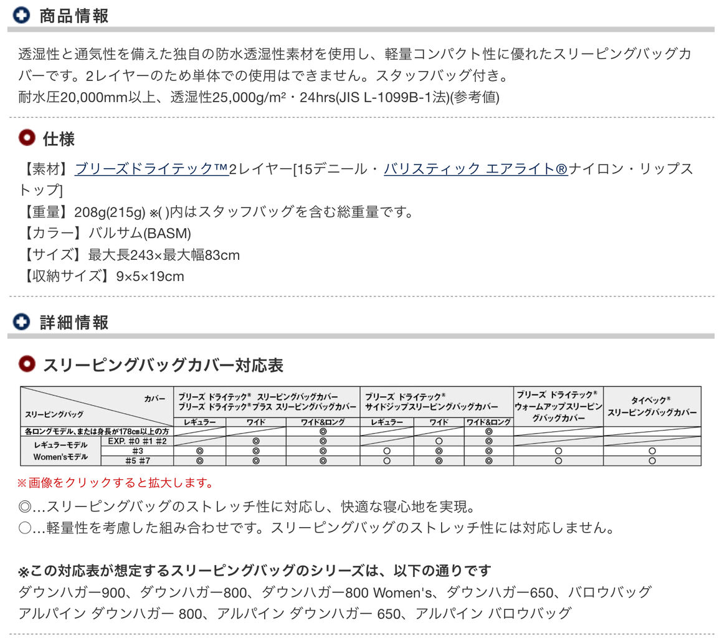This screenshot has width=722, height=638.
Task: Click the 【重量】208g(215g) line
Action: click(x=217, y=212)
